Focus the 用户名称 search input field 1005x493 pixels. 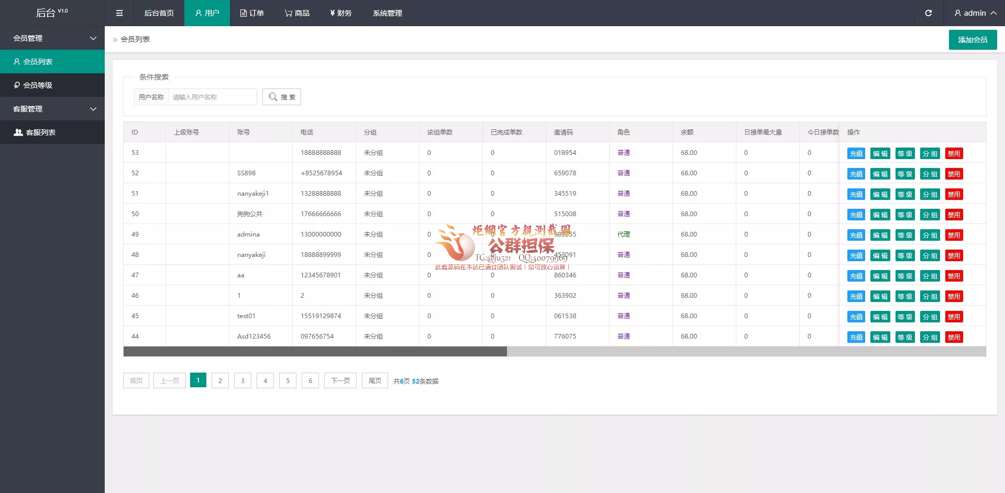click(212, 97)
